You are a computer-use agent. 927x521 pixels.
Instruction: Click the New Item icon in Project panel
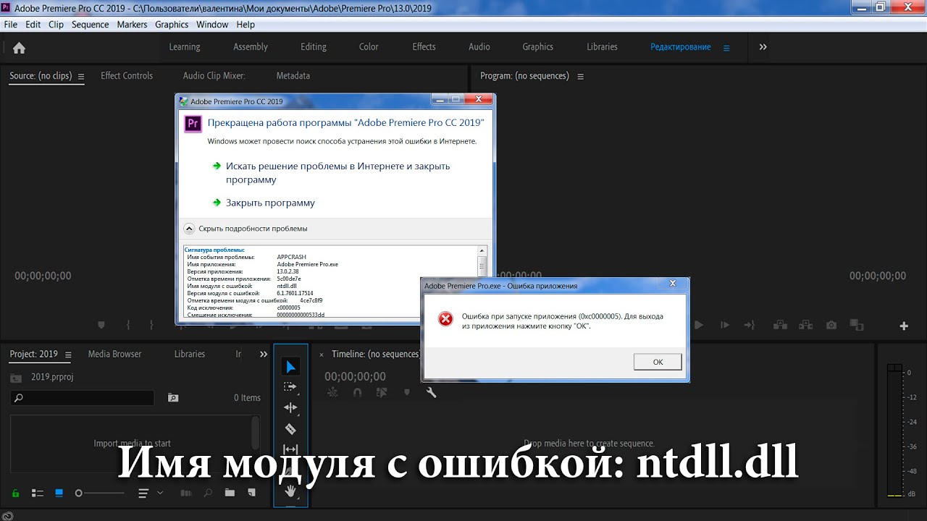click(251, 493)
